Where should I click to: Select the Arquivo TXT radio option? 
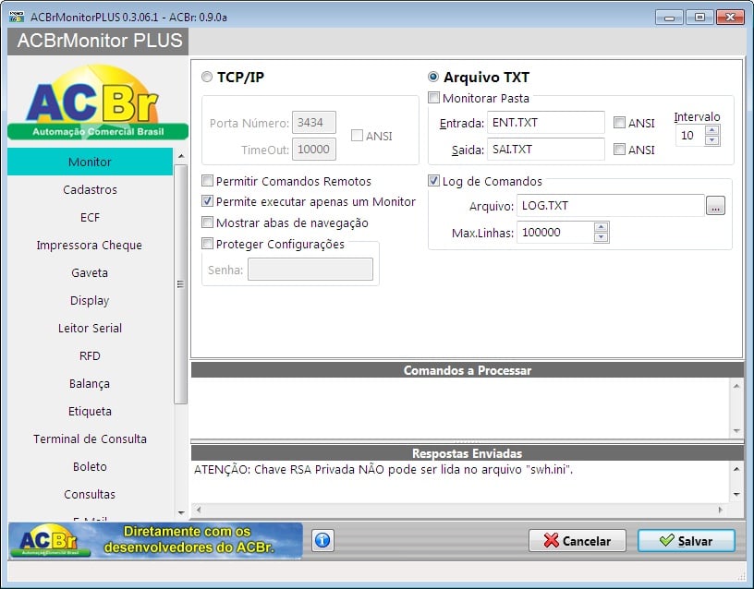(x=433, y=77)
